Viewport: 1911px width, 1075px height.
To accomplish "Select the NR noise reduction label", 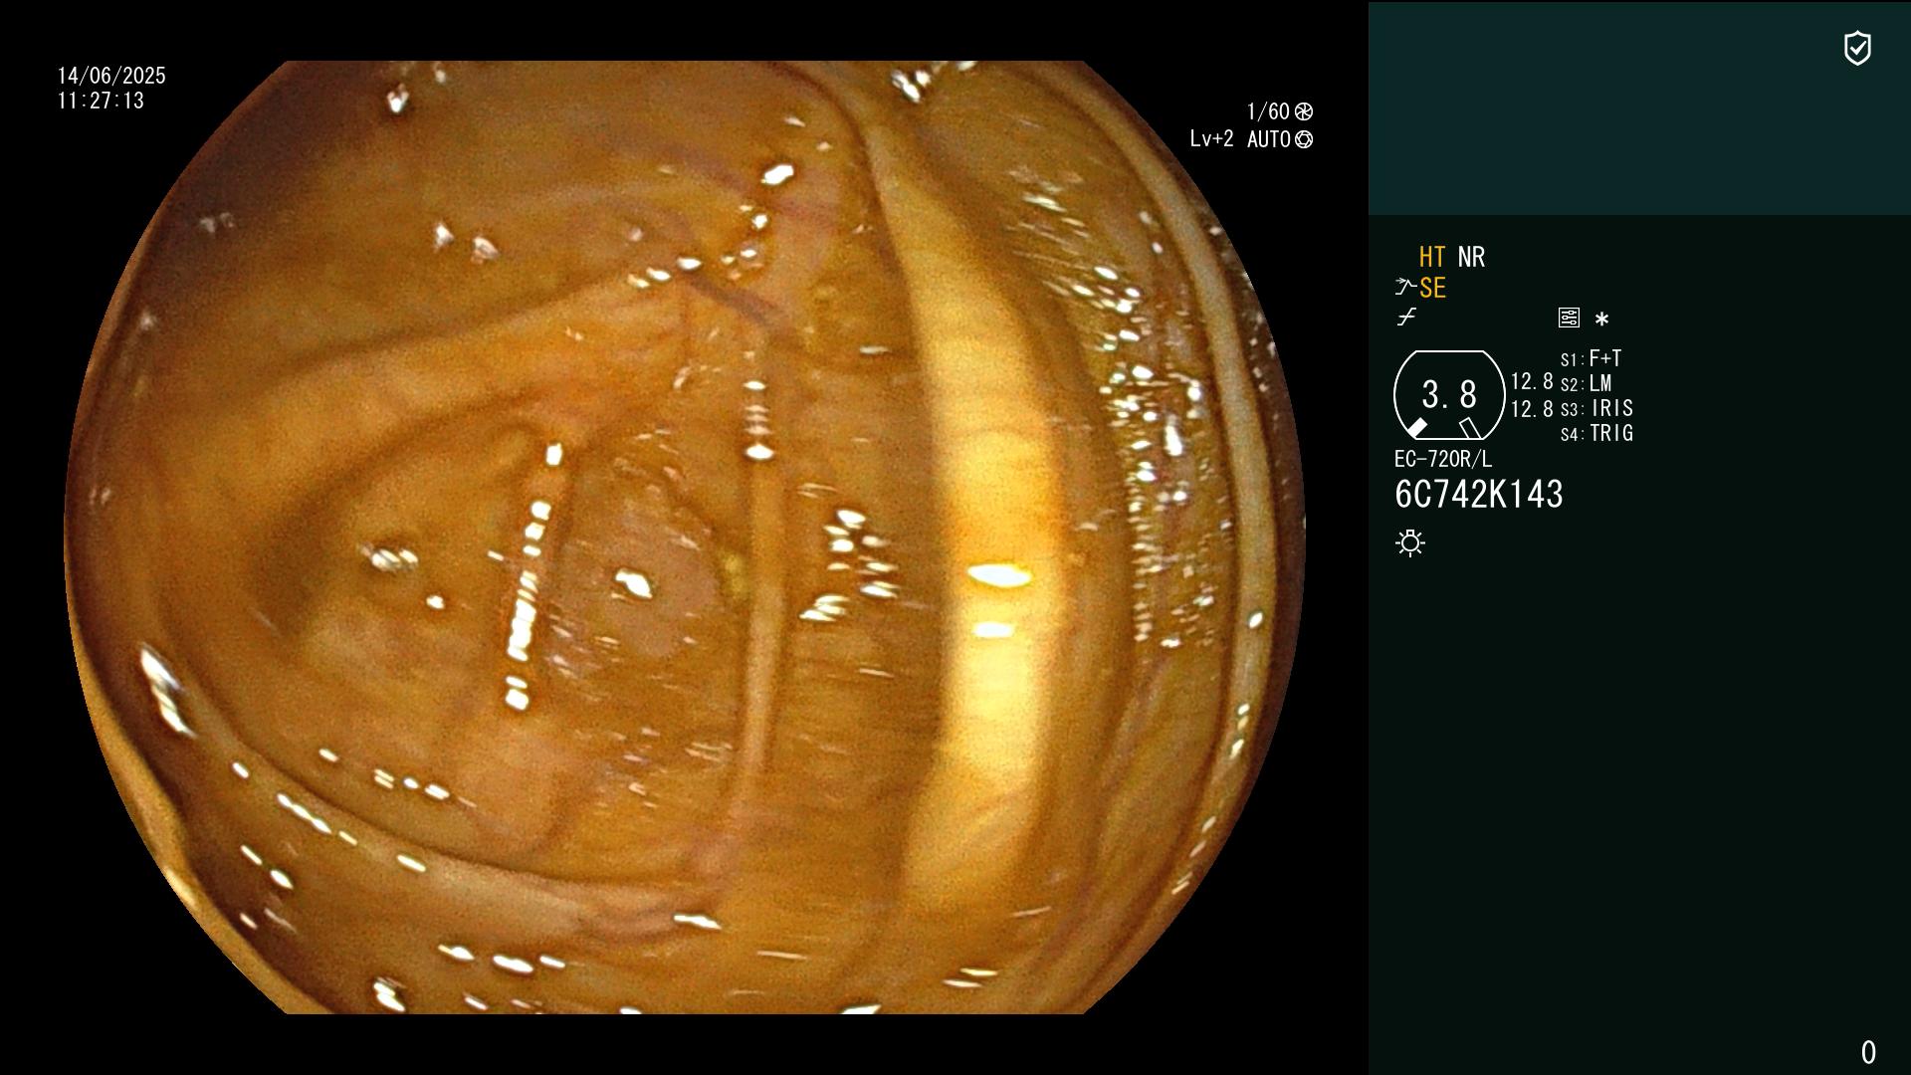I will [x=1471, y=257].
